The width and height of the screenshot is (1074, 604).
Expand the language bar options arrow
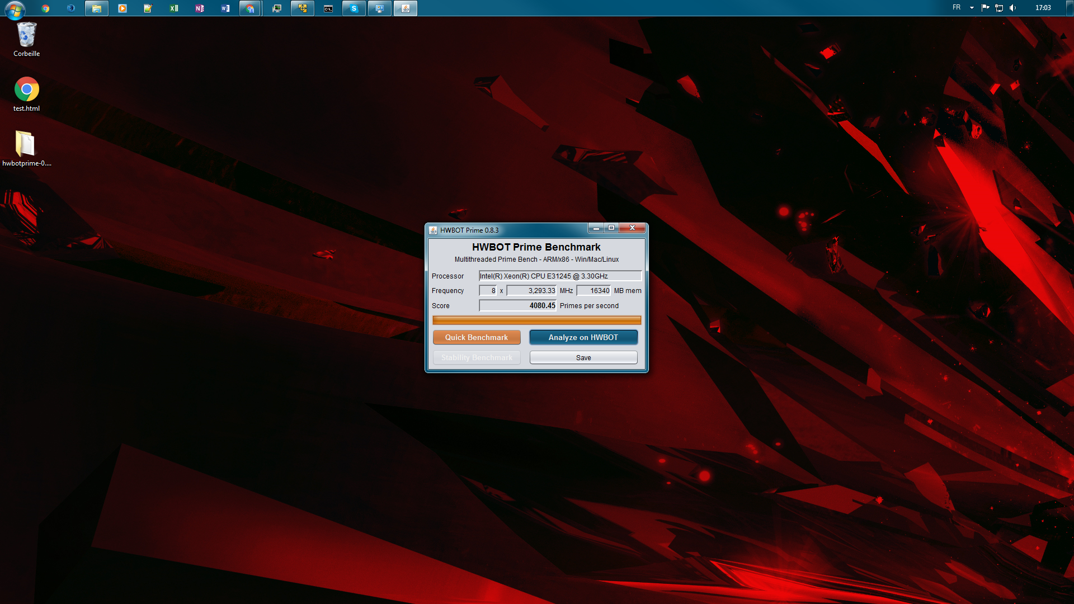tap(972, 8)
